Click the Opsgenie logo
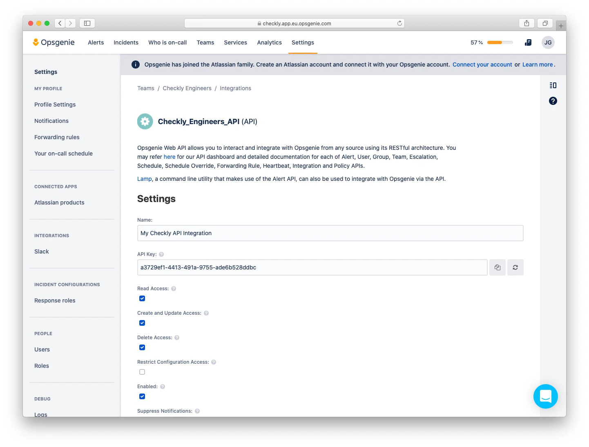 (x=53, y=42)
